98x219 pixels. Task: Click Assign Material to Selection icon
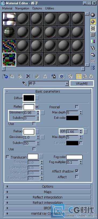pyautogui.click(x=21, y=76)
